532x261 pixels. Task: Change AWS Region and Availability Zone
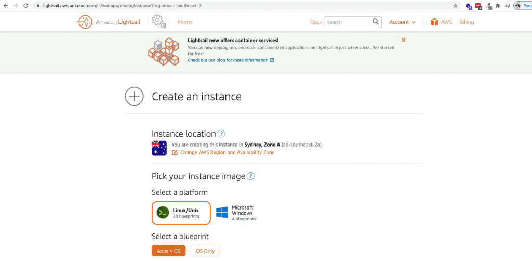(x=227, y=152)
